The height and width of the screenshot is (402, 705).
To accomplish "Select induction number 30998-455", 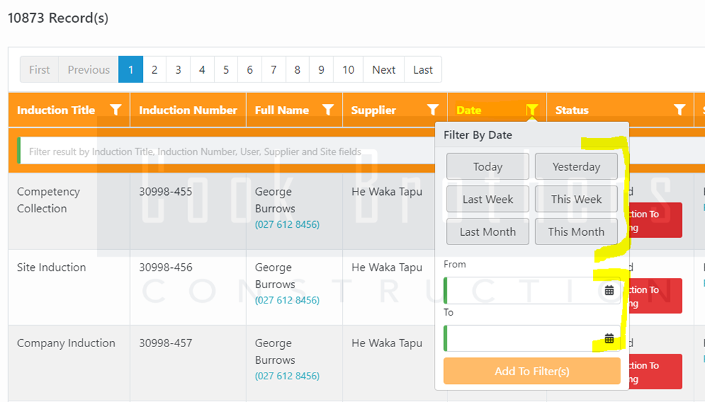I will coord(166,192).
